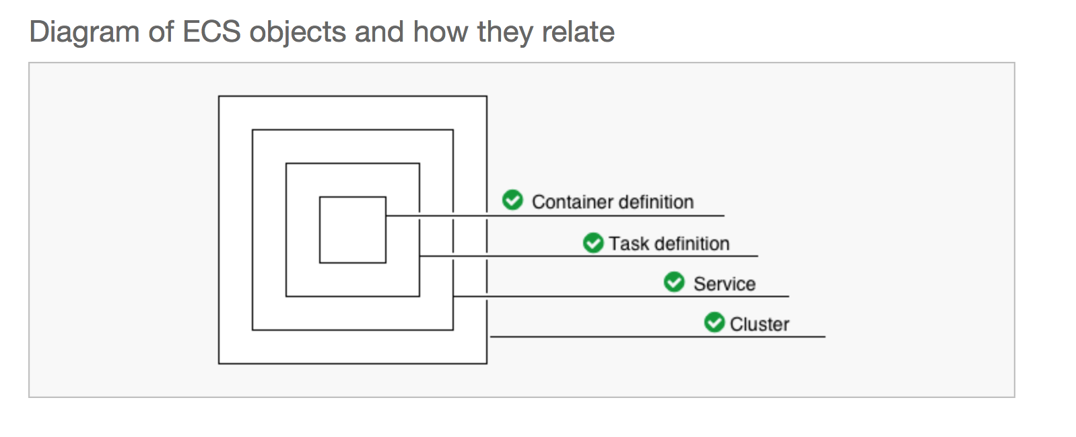Image resolution: width=1076 pixels, height=437 pixels.
Task: Click the green checkmark next to Cluster
Action: 714,323
